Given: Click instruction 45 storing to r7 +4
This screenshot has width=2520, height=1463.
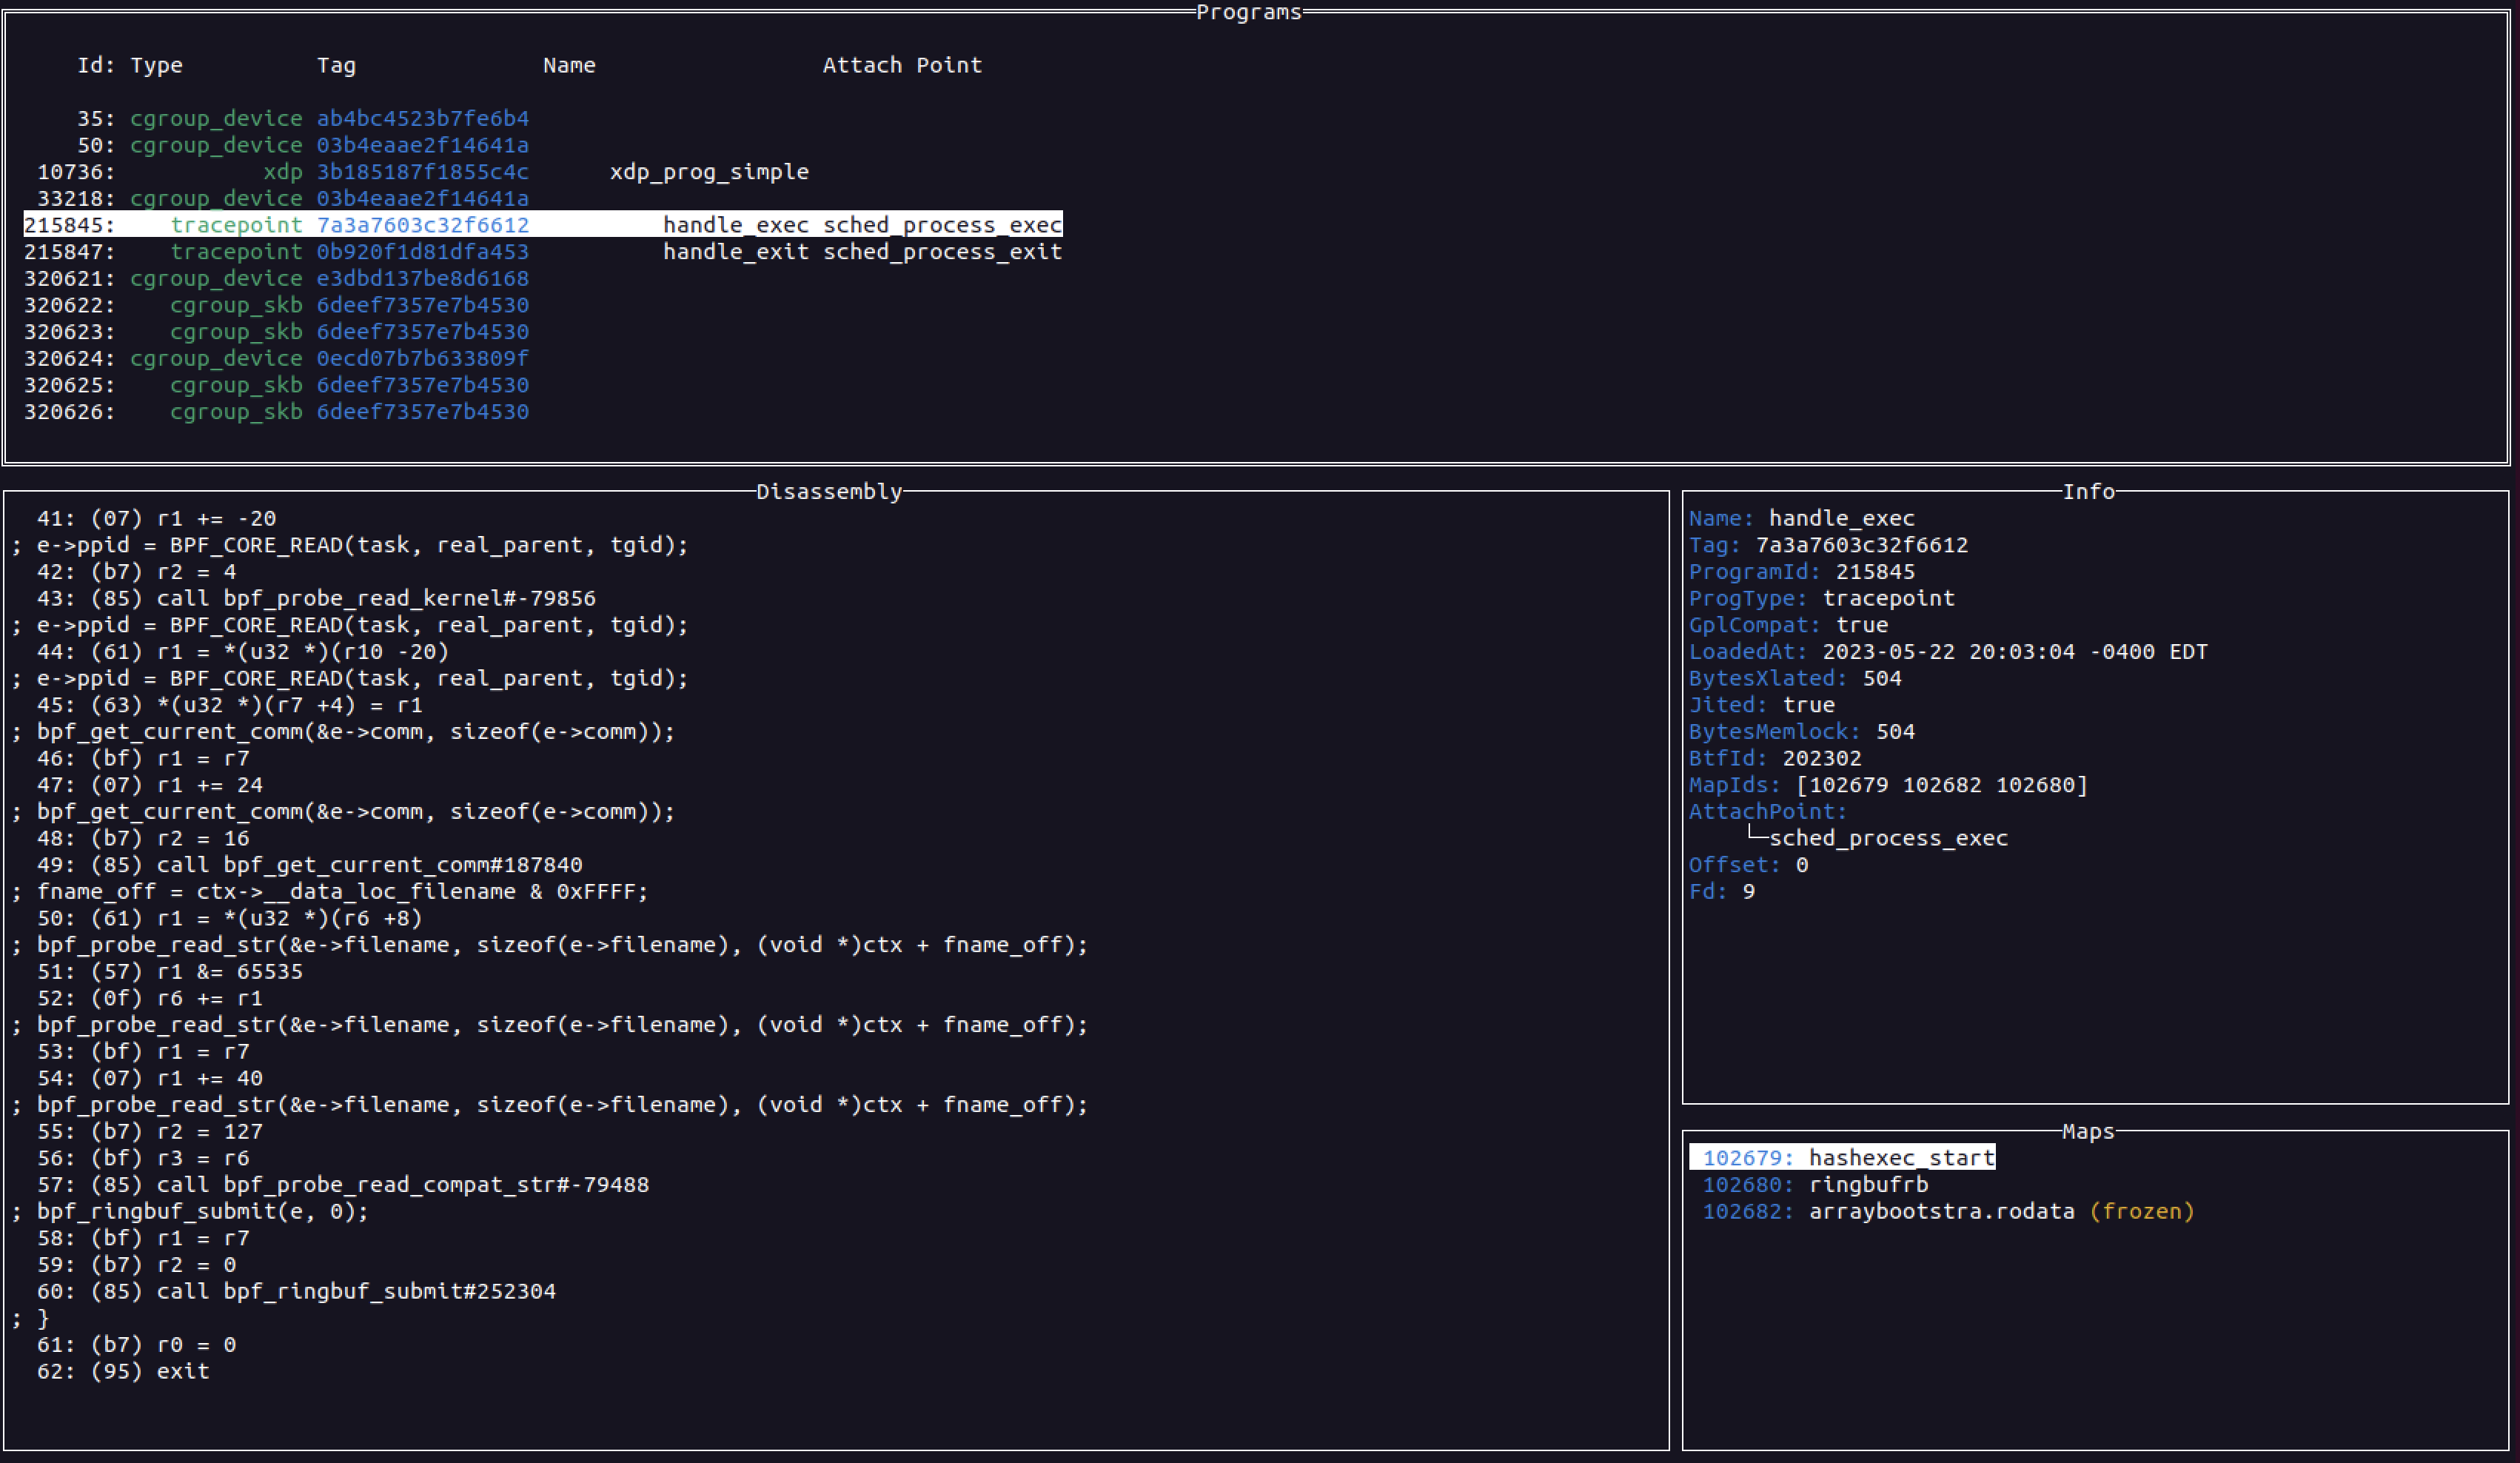Looking at the screenshot, I should point(230,705).
